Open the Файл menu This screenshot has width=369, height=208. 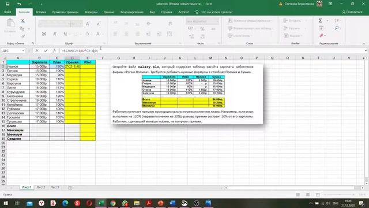coord(7,12)
